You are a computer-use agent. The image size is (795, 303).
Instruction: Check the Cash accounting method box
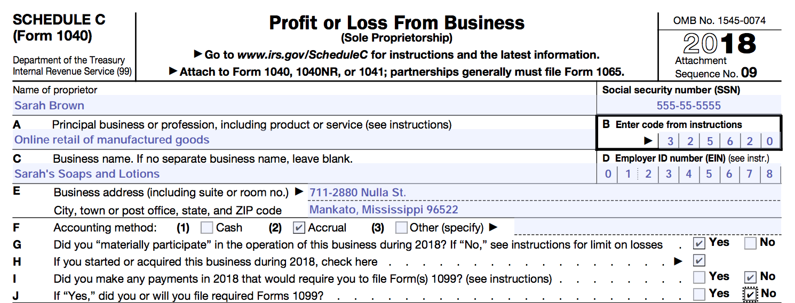tap(207, 228)
